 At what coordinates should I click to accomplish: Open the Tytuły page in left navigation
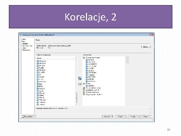24,48
